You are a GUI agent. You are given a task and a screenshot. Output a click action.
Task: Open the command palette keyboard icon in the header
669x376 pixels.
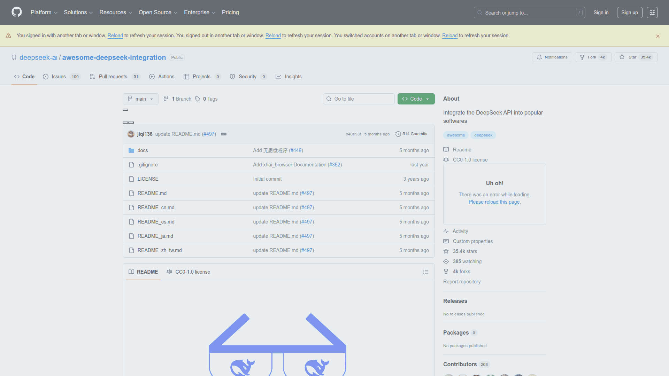point(652,12)
